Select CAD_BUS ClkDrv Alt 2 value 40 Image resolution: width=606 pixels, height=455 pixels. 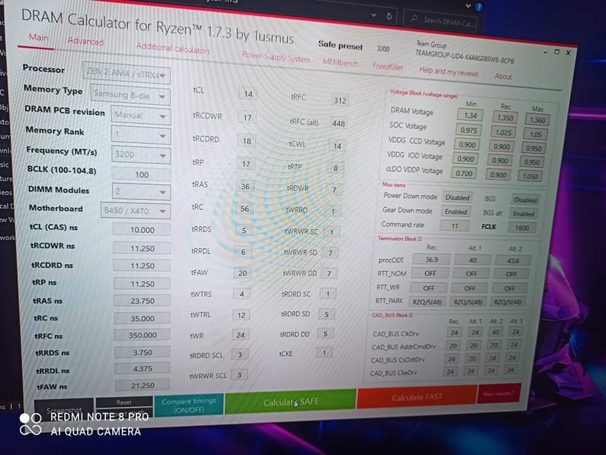[495, 332]
